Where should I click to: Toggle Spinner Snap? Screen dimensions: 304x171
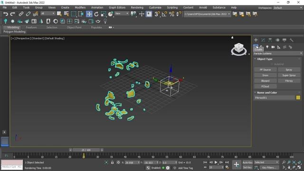179,14
